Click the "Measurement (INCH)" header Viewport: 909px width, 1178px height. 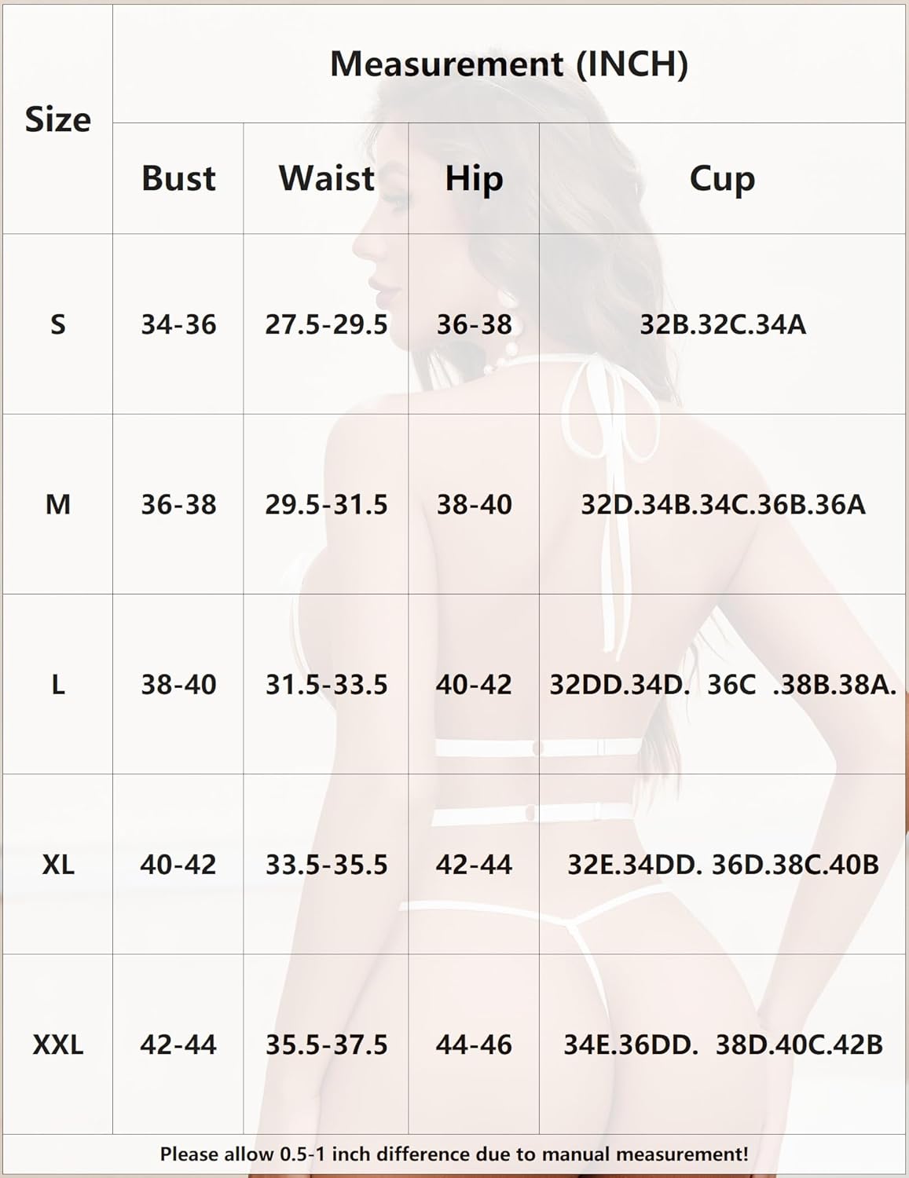(508, 64)
